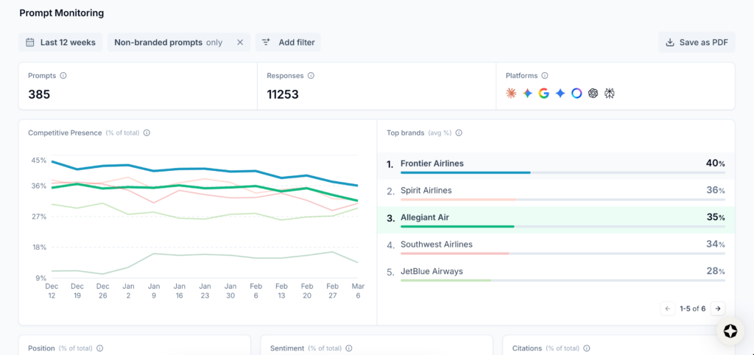Image resolution: width=754 pixels, height=355 pixels.
Task: Click the solid blue sparkle platform icon
Action: coord(560,94)
